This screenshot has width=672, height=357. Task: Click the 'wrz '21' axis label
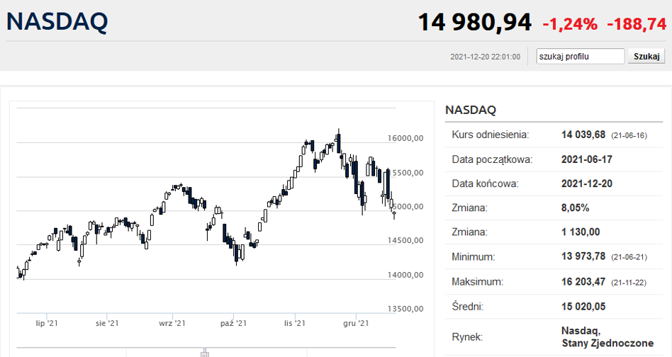172,323
